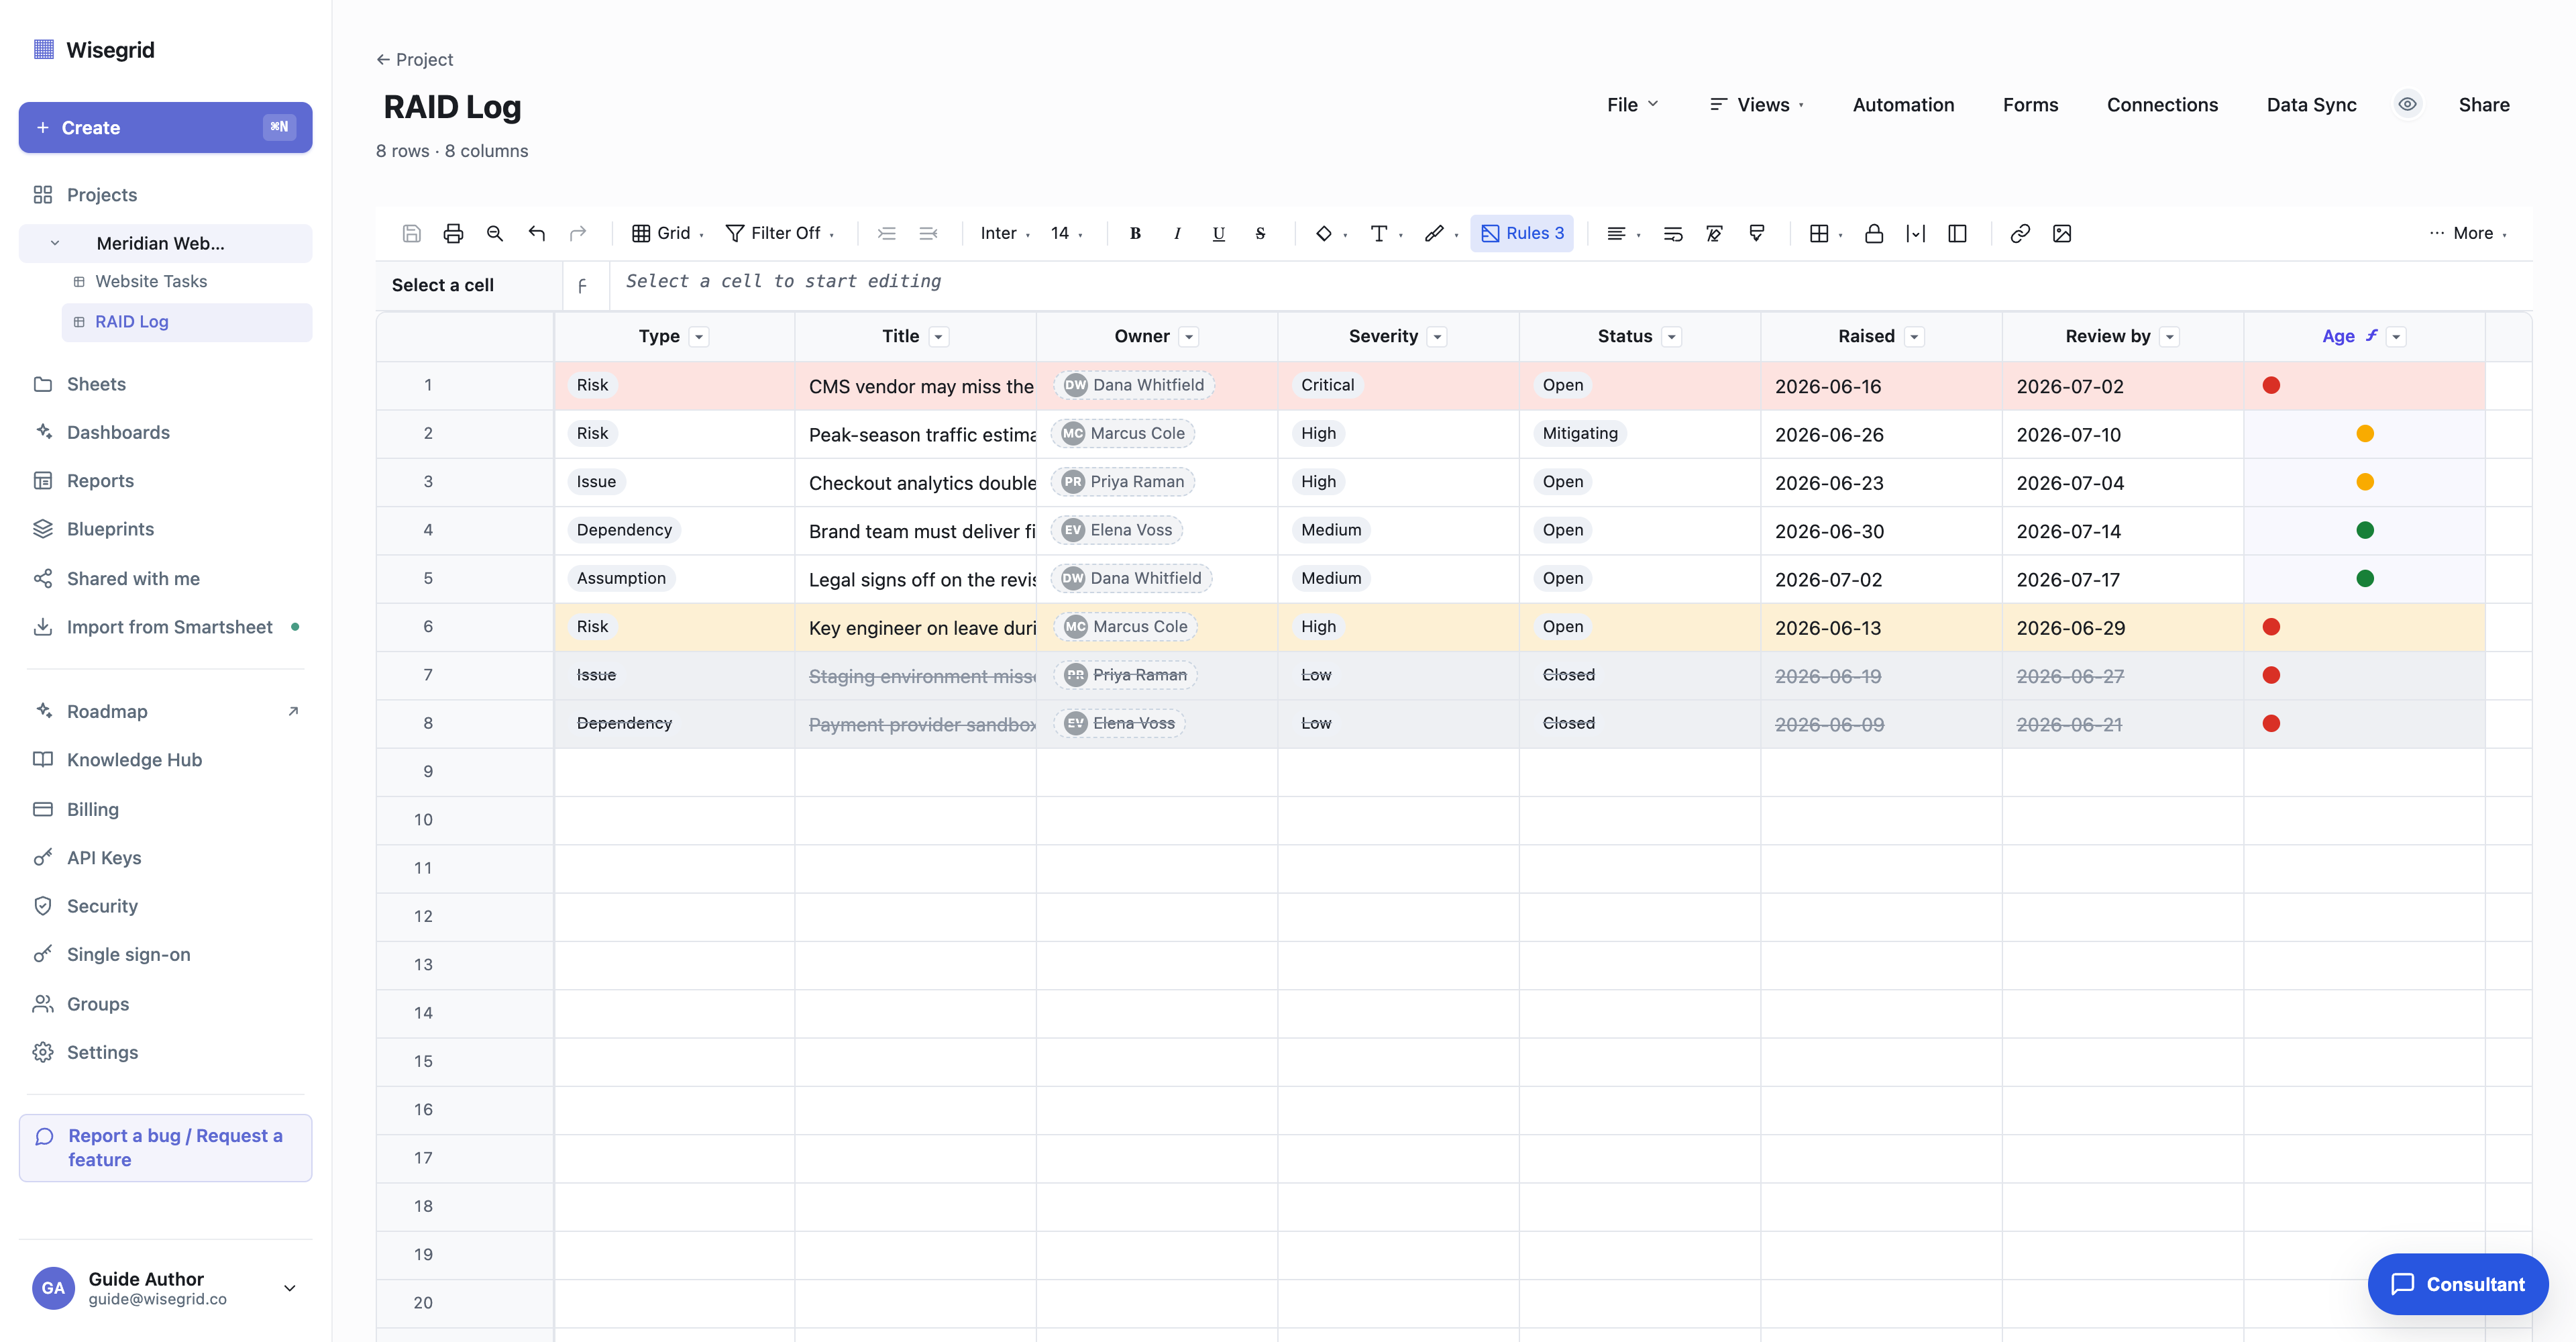Open the fill color picker
The image size is (2576, 1342).
coord(1330,233)
